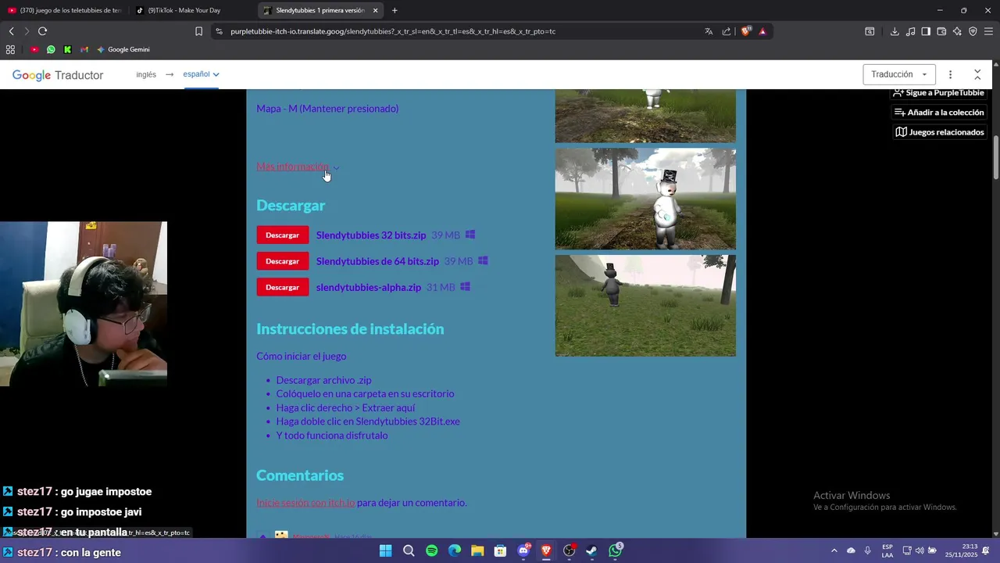Open Brave Shields lion icon
Viewport: 1000px width, 563px height.
pos(745,31)
